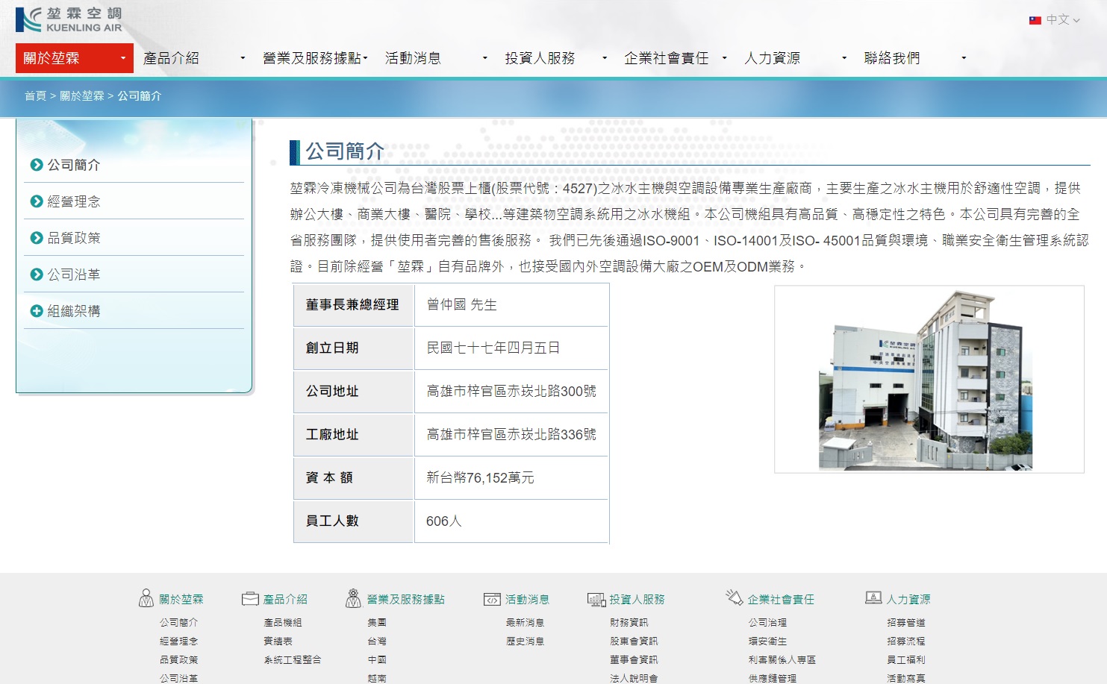1107x684 pixels.
Task: Click the icon beside footer 人力資源
Action: point(873,597)
